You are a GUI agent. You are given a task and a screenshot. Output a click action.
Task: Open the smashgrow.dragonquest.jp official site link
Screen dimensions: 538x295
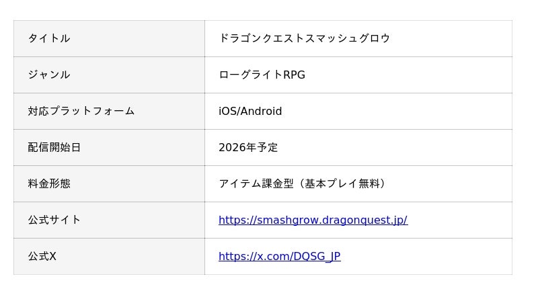click(313, 220)
